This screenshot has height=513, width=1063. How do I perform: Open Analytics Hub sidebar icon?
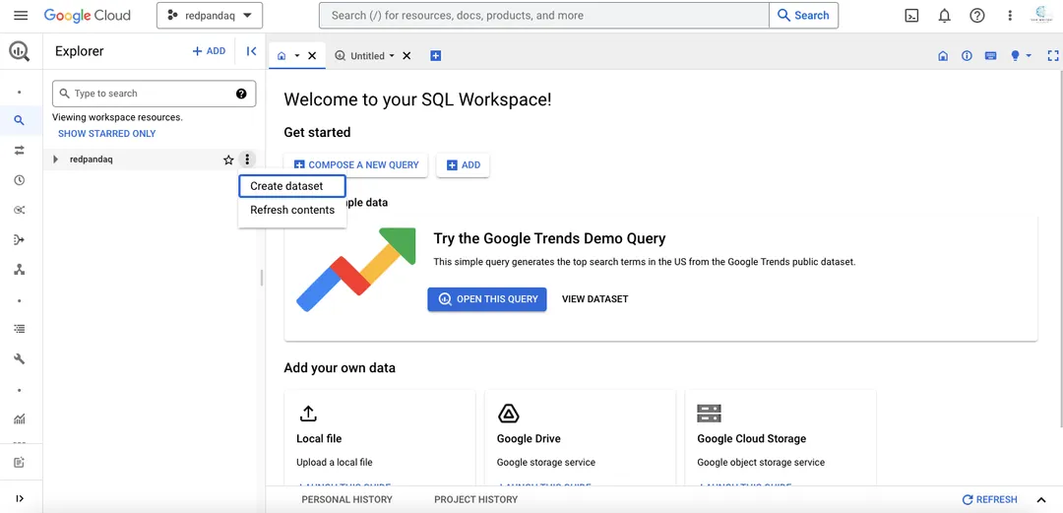coord(20,210)
